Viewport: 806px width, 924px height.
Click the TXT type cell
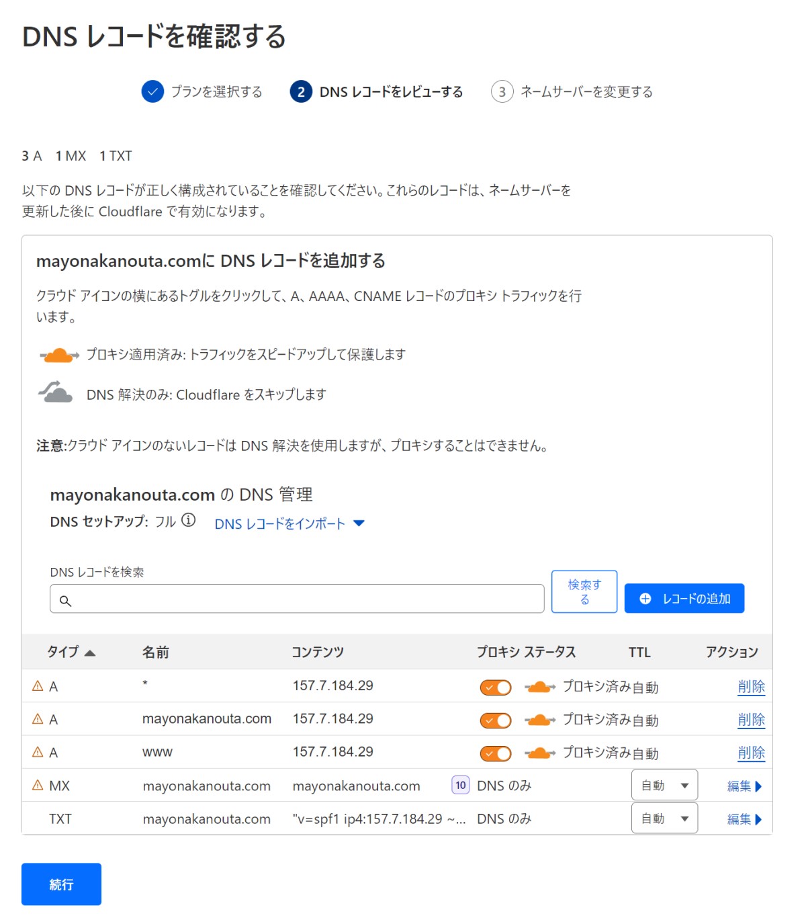[x=60, y=818]
